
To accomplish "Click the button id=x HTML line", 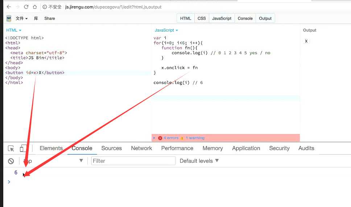I will pyautogui.click(x=35, y=73).
